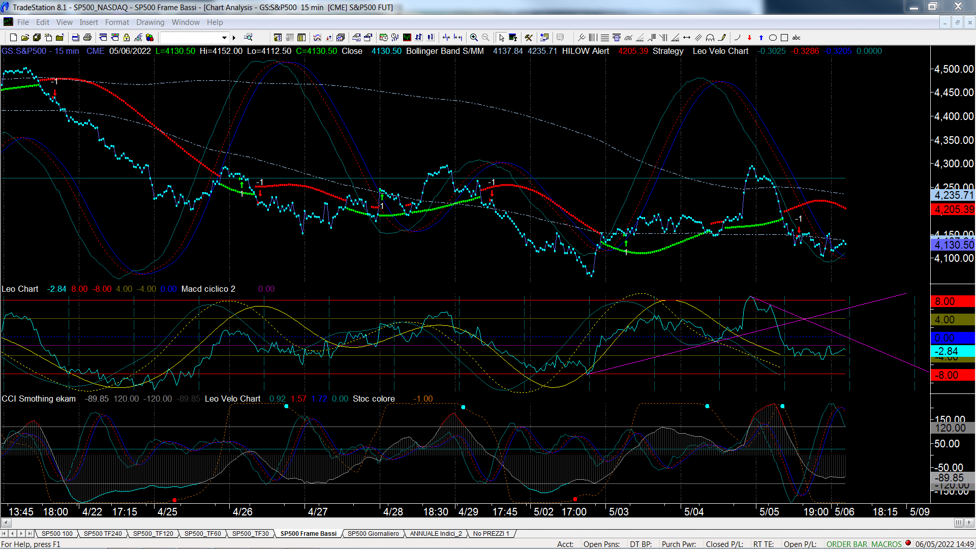
Task: Open the Format menu
Action: point(117,22)
